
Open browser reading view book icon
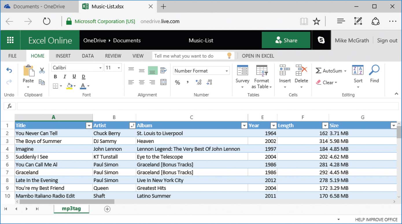click(304, 21)
